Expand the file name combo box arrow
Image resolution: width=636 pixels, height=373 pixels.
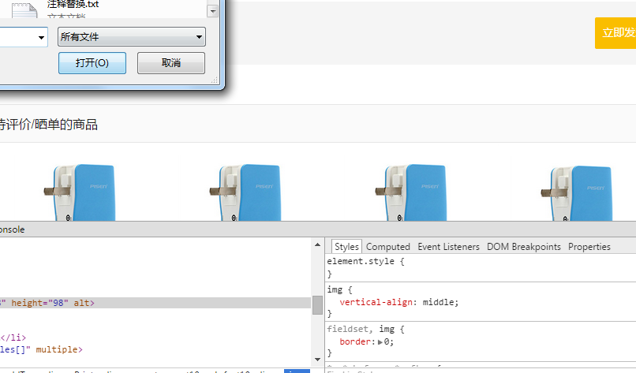tap(41, 36)
